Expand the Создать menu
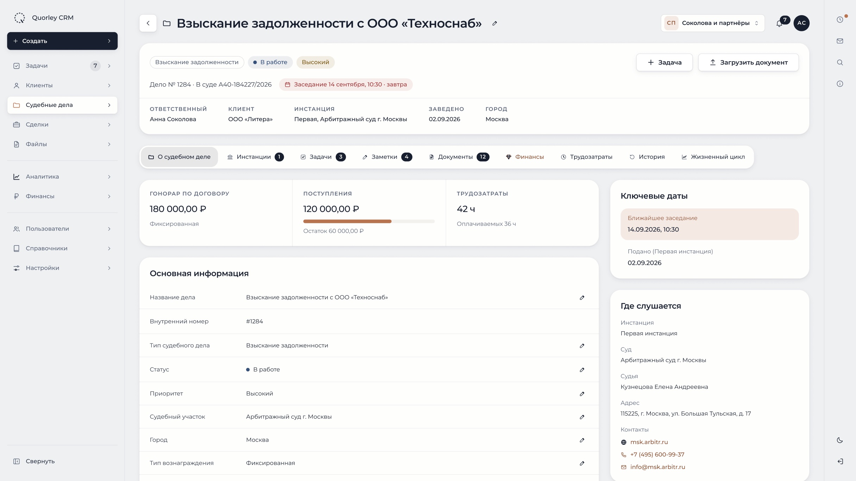This screenshot has height=481, width=856. tap(62, 41)
